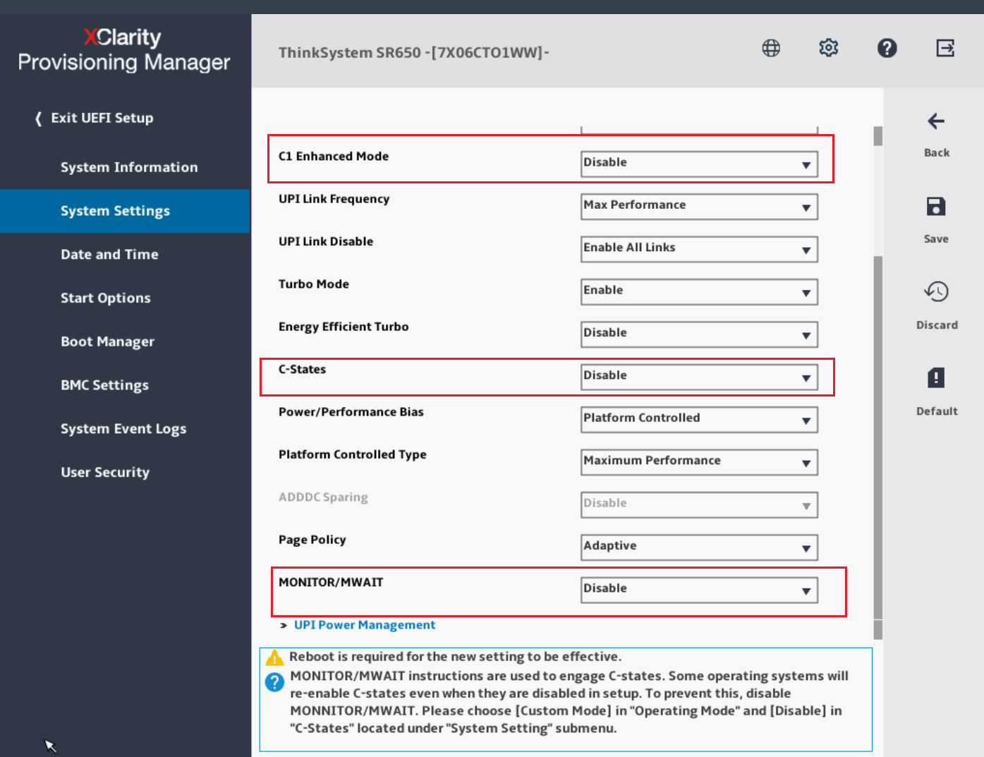984x757 pixels.
Task: Open the Turbo Mode dropdown
Action: point(699,291)
